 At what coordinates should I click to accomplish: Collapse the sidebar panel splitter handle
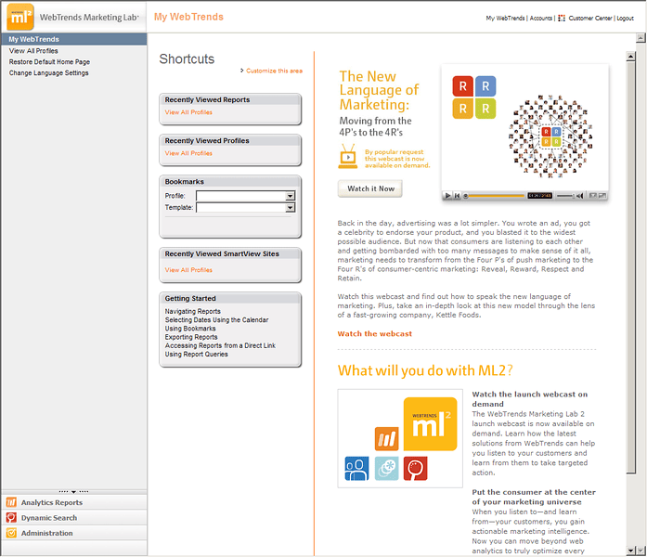[74, 492]
